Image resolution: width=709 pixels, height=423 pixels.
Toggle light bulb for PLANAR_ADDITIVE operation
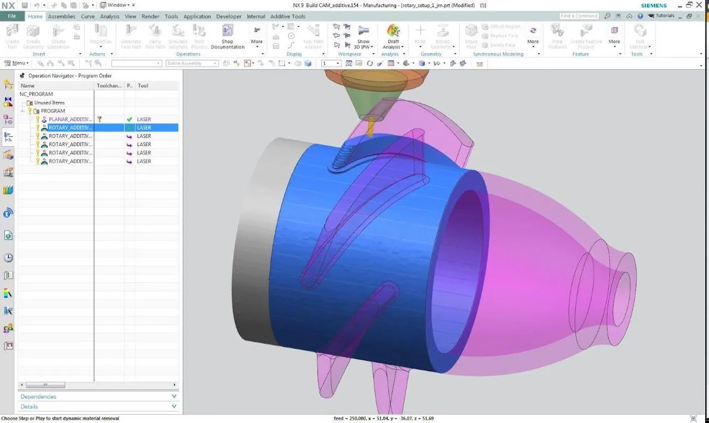(x=38, y=119)
